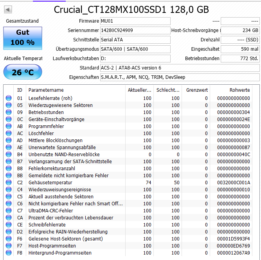
Task: Select raw value 00000000040C
Action: pos(234,155)
